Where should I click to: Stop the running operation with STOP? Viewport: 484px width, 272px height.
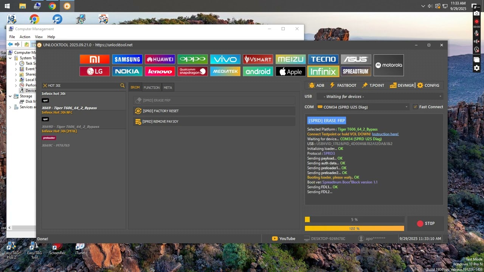click(x=426, y=224)
